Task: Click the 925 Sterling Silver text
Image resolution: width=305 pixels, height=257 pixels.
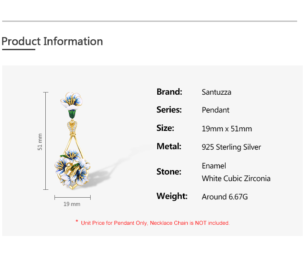Action: tap(231, 147)
